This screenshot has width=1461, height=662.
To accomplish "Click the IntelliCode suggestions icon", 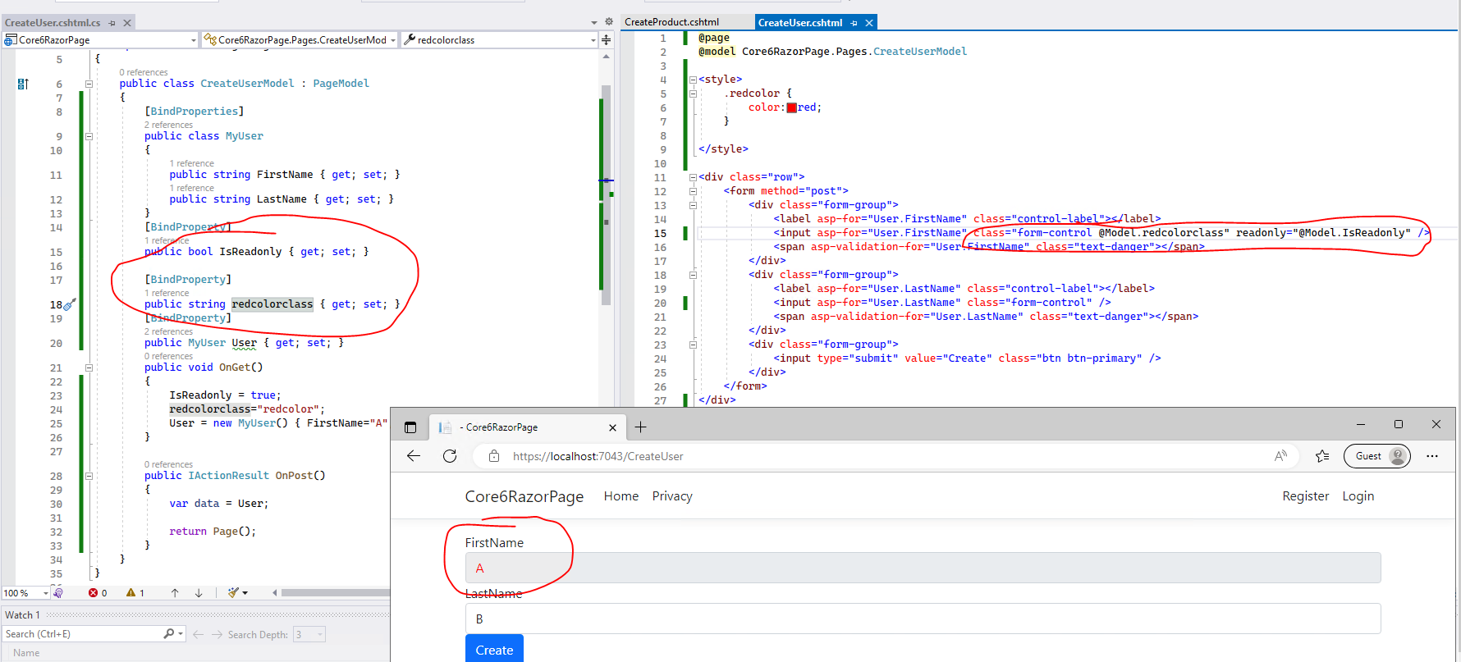I will pos(57,593).
